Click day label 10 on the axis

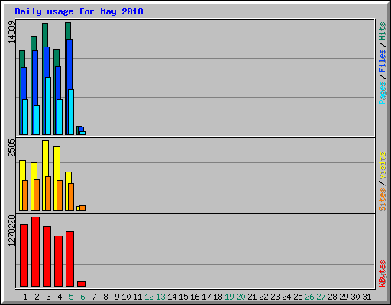tap(126, 297)
